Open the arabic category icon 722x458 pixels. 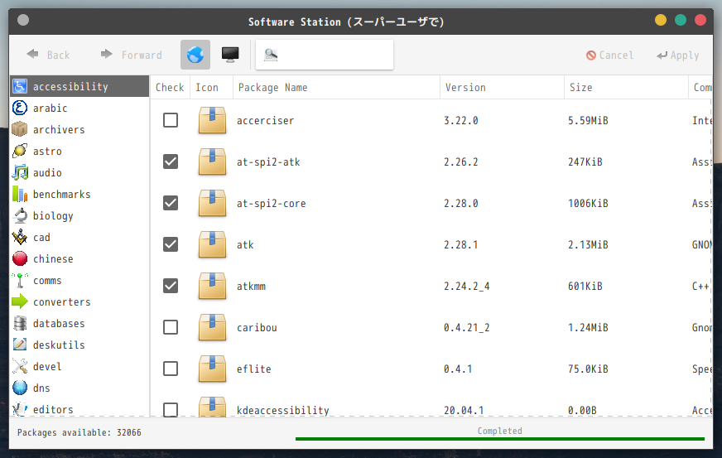20,108
